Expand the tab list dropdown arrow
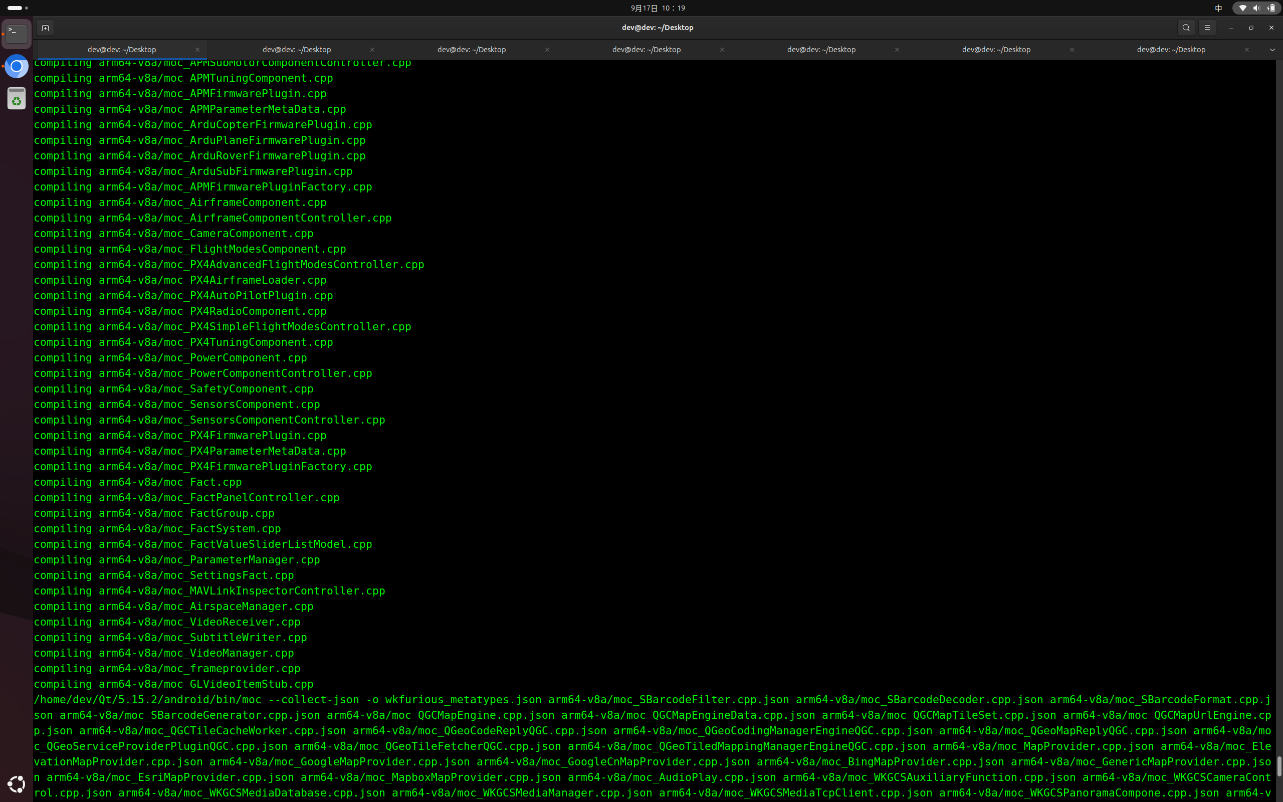 click(x=1272, y=49)
